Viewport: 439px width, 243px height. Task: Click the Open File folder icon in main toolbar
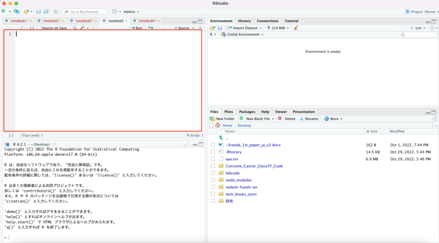(x=26, y=12)
